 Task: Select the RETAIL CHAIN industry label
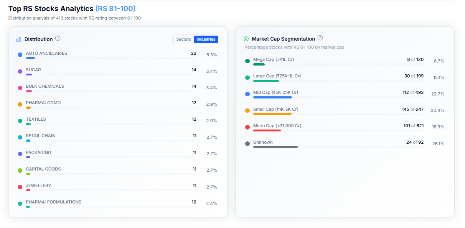41,136
